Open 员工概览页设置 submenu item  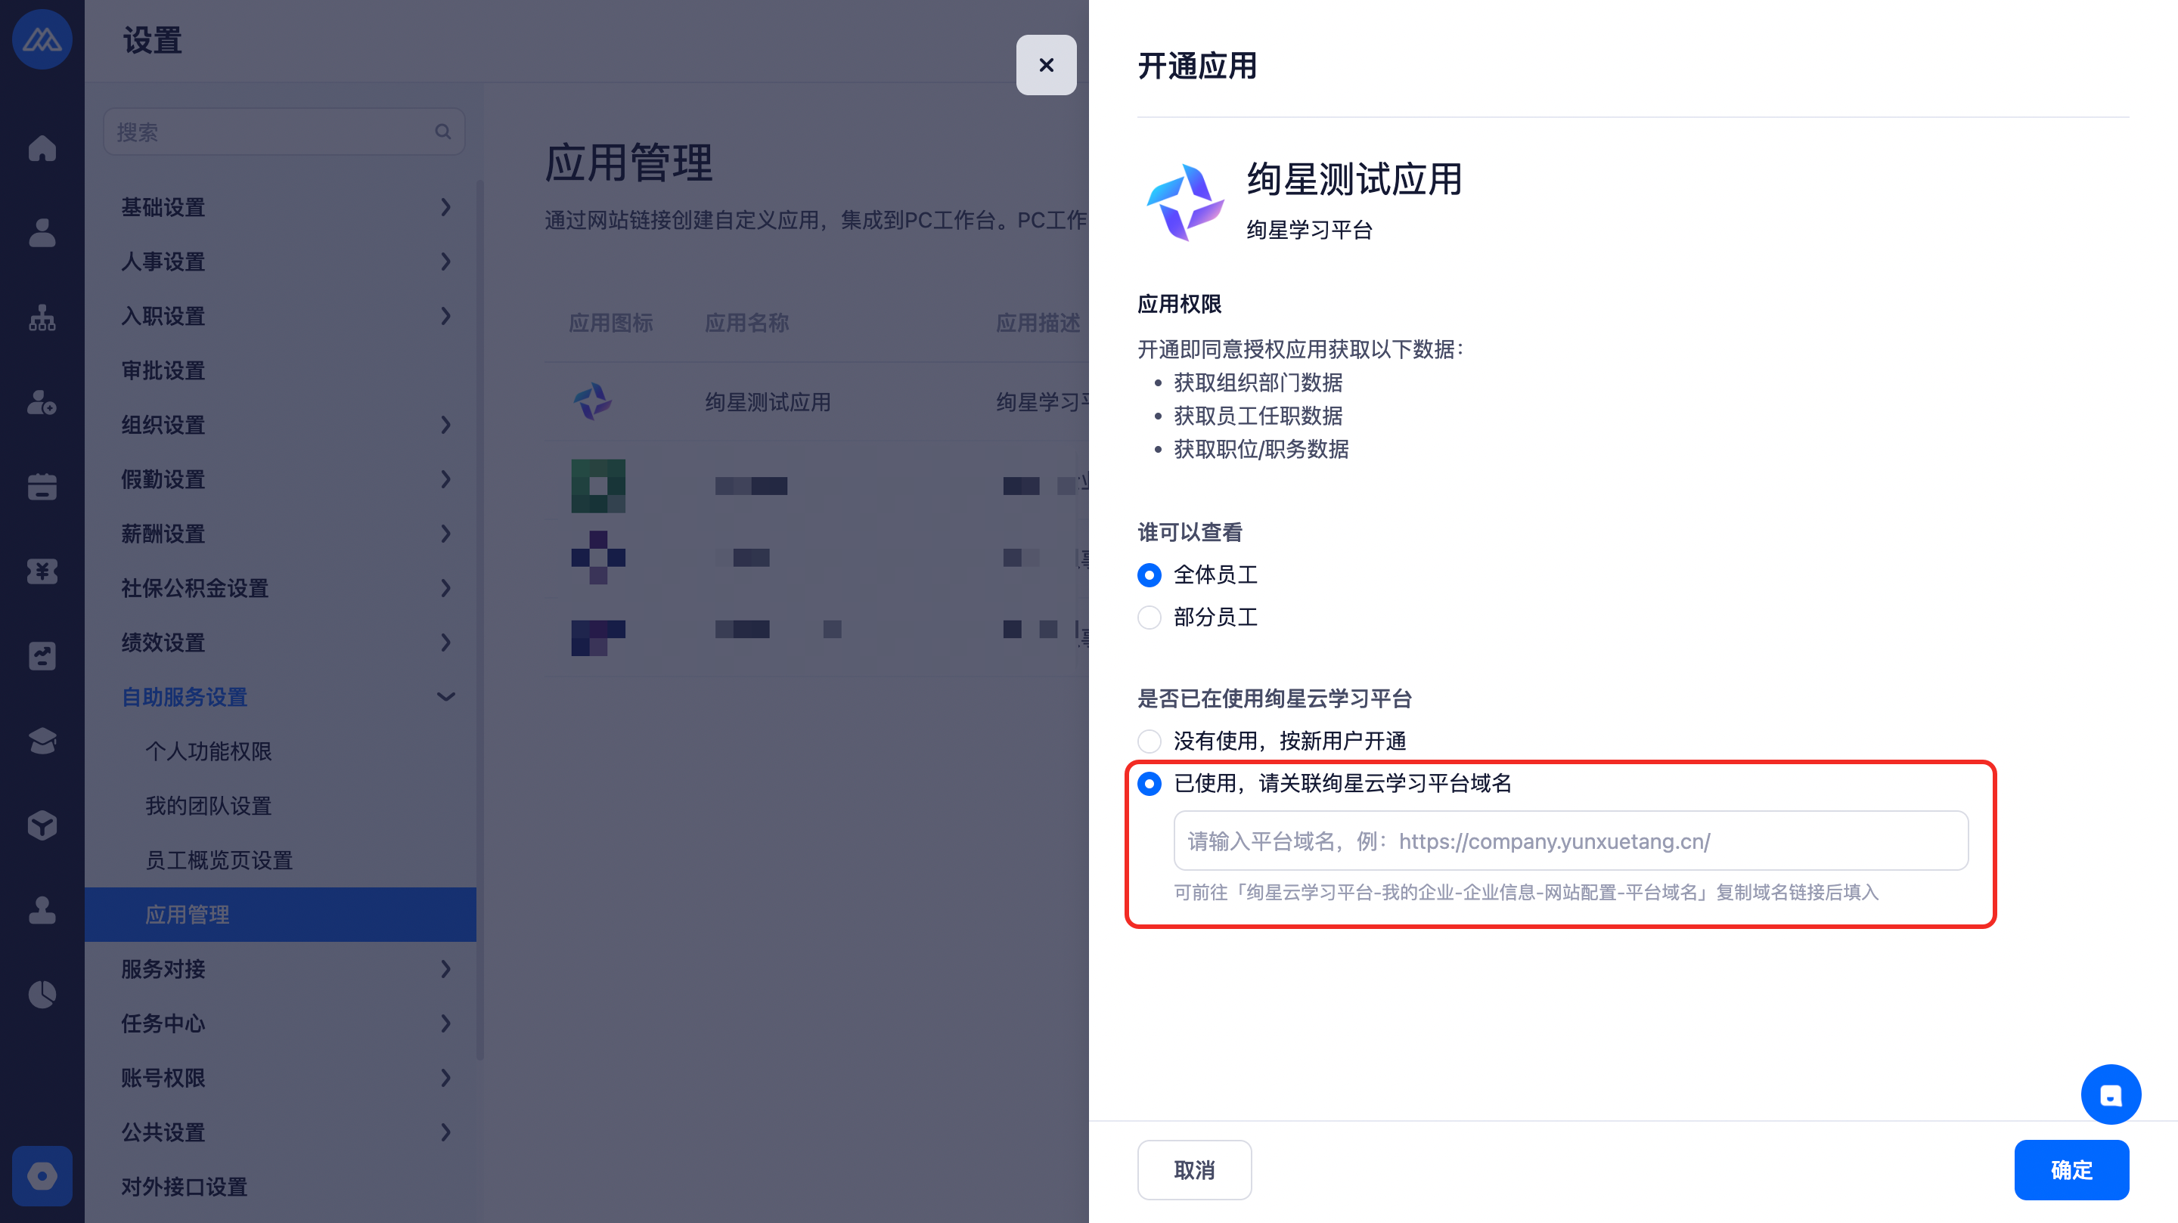tap(219, 860)
